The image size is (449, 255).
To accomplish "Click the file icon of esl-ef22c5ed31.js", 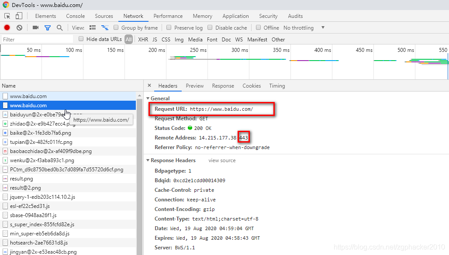I will click(x=5, y=206).
